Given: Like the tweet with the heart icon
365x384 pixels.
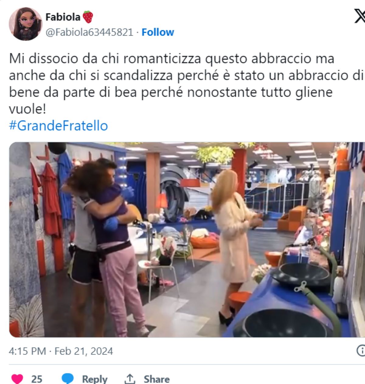Looking at the screenshot, I should point(17,379).
